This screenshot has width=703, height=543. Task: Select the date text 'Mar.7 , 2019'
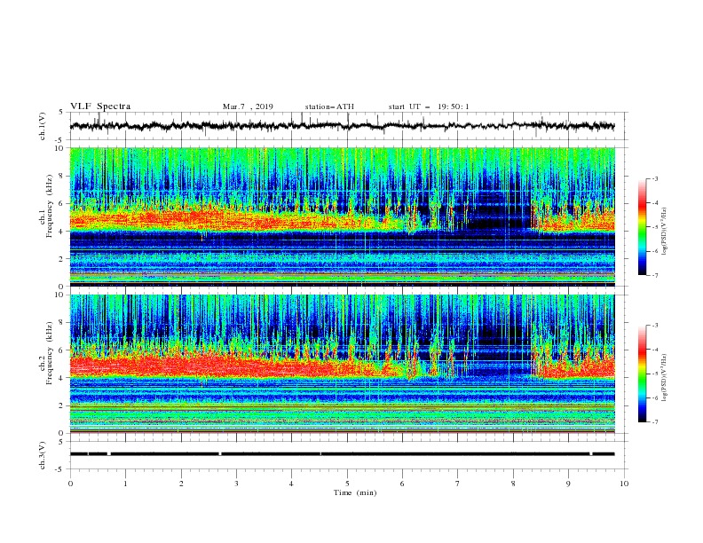[248, 106]
